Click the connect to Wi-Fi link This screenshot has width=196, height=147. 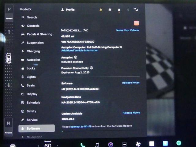(81, 126)
